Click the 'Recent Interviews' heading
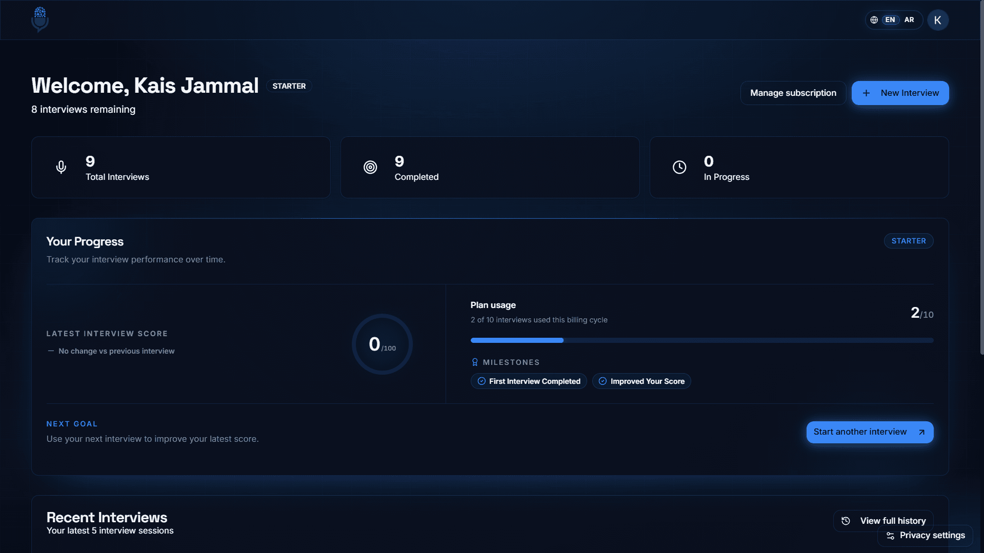Image resolution: width=984 pixels, height=553 pixels. tap(107, 517)
